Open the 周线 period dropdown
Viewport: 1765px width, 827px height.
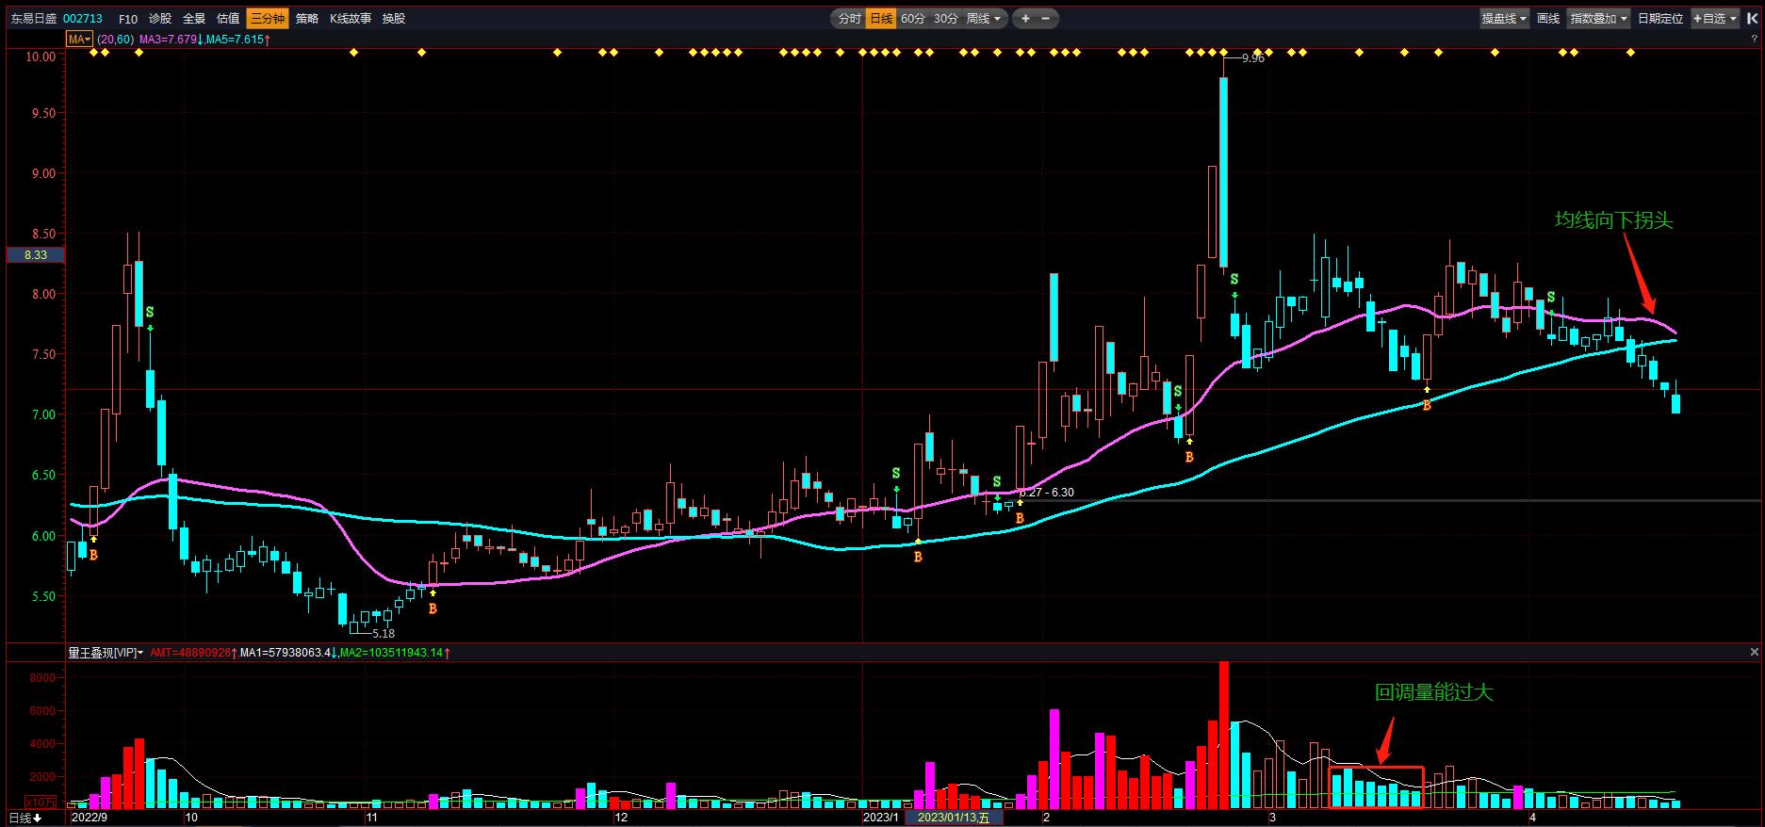tap(985, 19)
